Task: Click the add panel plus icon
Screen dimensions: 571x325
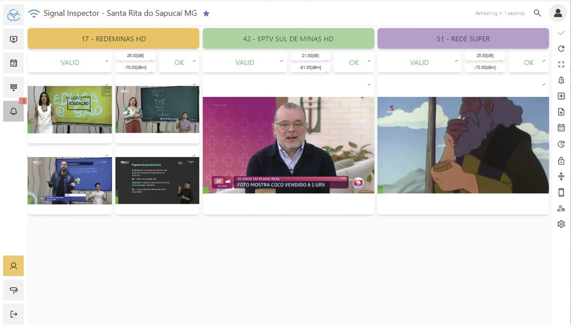Action: pyautogui.click(x=561, y=96)
